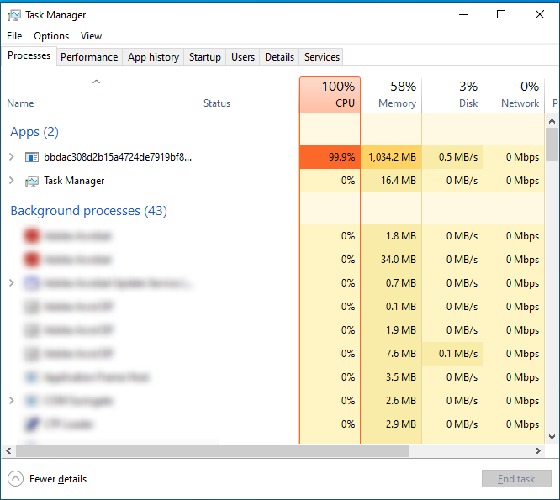Expand the blurred row with 2.6 MB memory

coord(12,401)
